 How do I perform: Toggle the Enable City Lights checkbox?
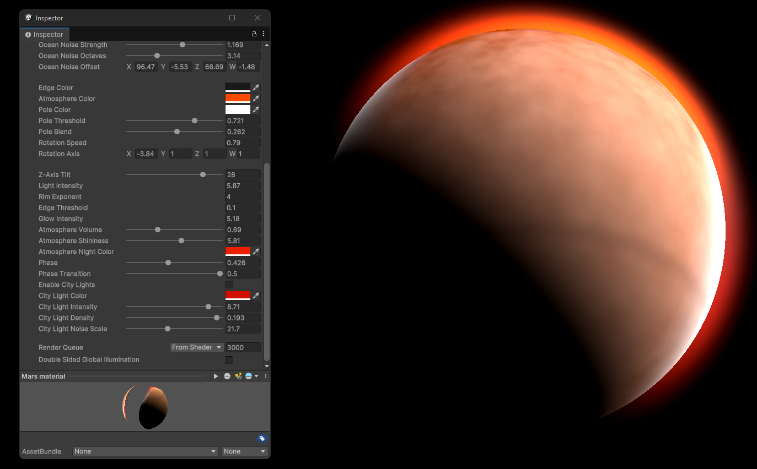click(x=229, y=285)
